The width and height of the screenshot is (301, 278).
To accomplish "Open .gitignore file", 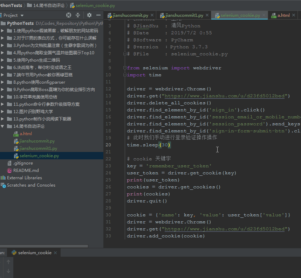I will click(23, 163).
